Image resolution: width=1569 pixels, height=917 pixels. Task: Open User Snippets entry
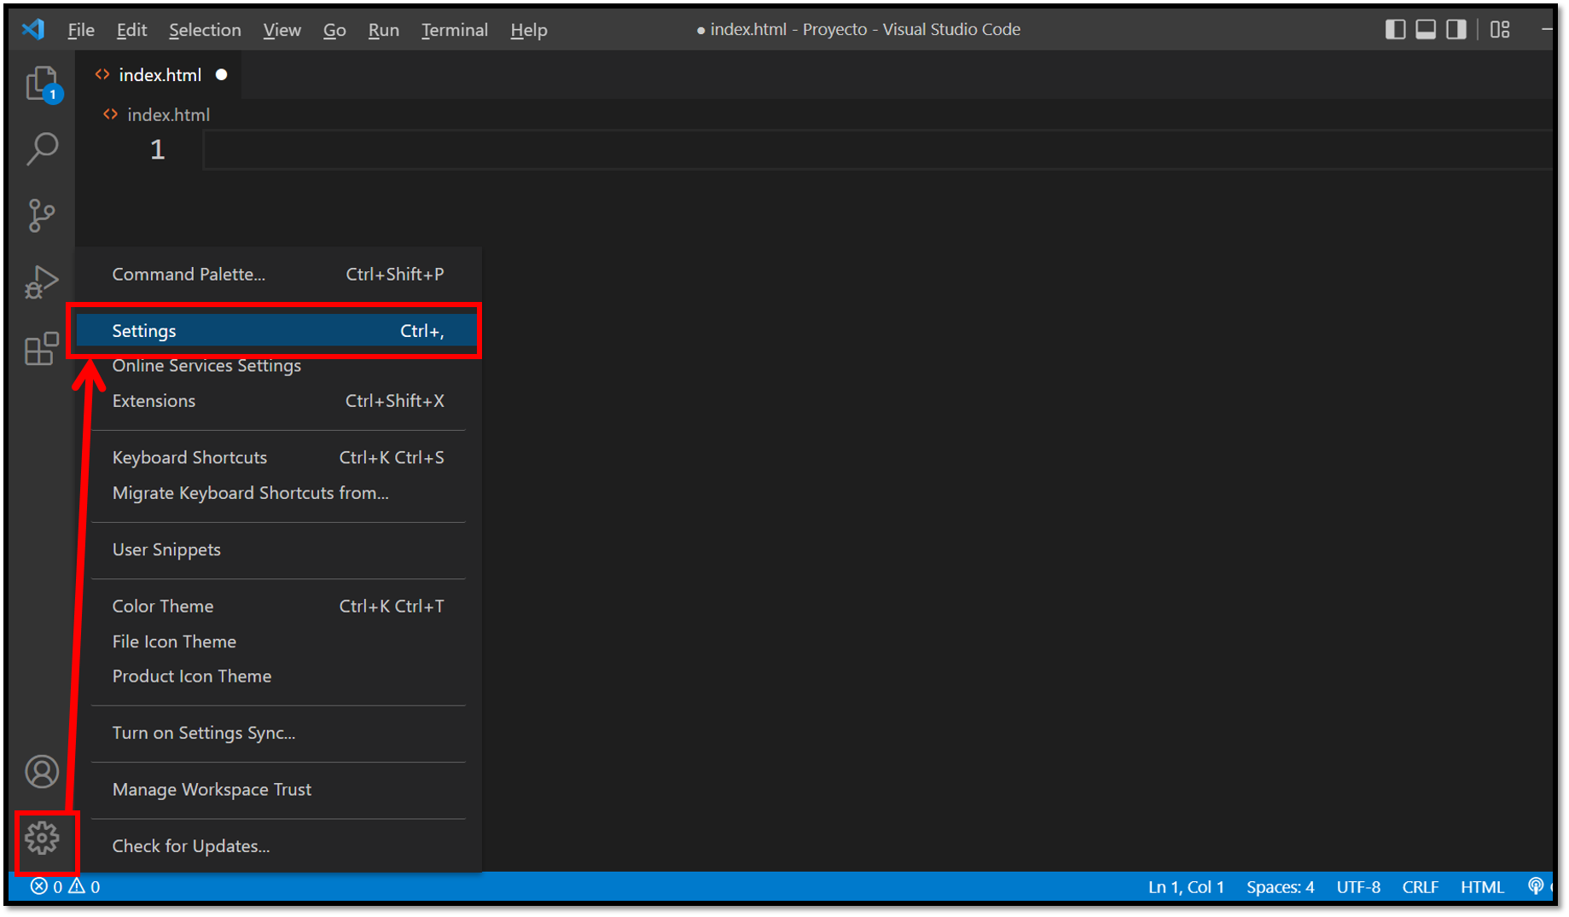click(278, 550)
